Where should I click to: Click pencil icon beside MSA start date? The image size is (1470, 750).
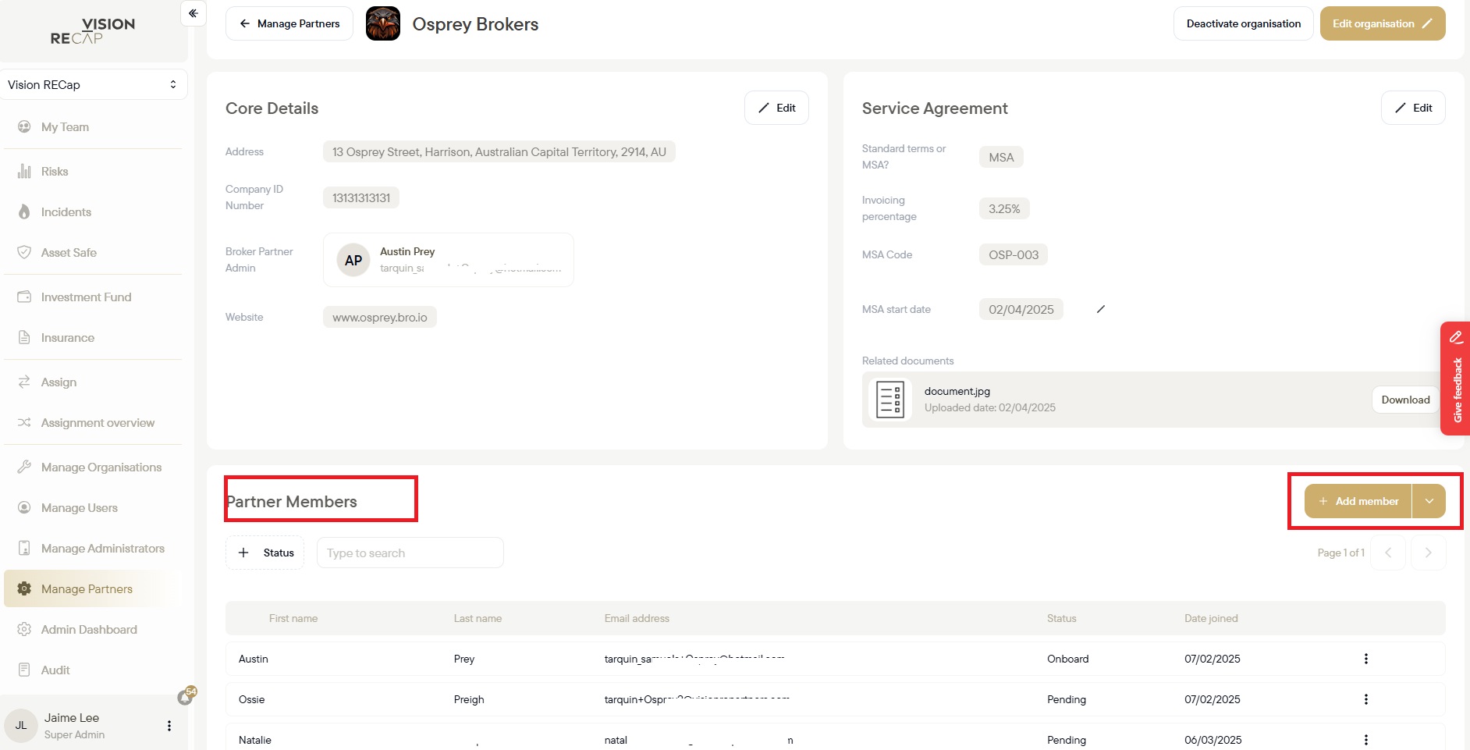(x=1100, y=309)
